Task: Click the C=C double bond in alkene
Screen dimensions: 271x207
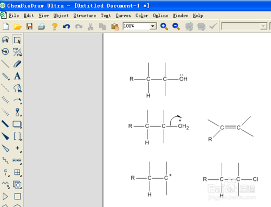Action: (x=230, y=127)
